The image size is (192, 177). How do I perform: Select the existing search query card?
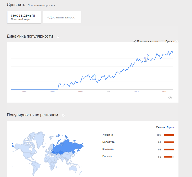pyautogui.click(x=24, y=17)
